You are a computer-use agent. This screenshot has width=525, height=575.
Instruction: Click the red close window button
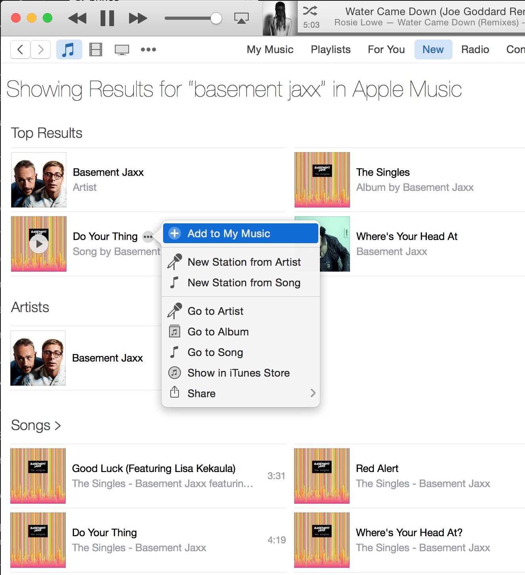16,18
